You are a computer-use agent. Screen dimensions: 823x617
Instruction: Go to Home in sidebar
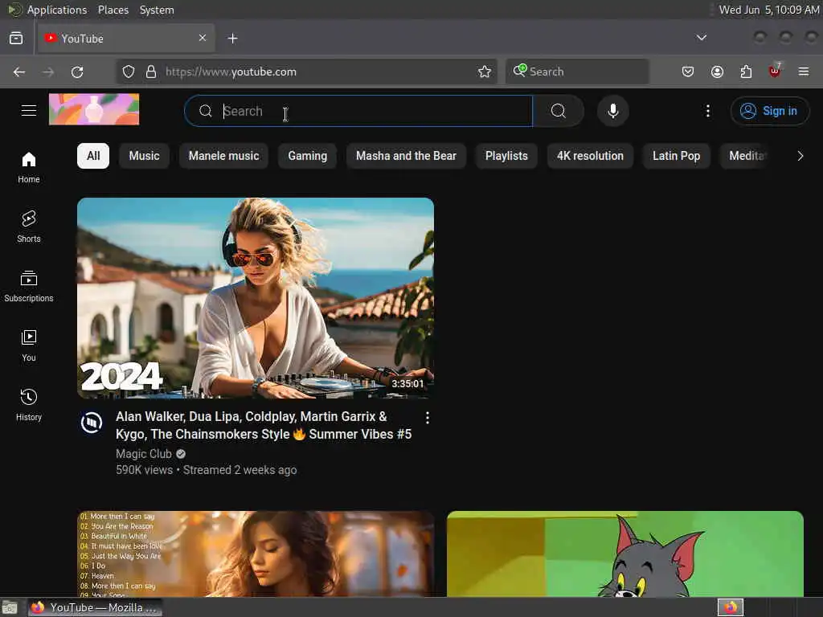[29, 167]
